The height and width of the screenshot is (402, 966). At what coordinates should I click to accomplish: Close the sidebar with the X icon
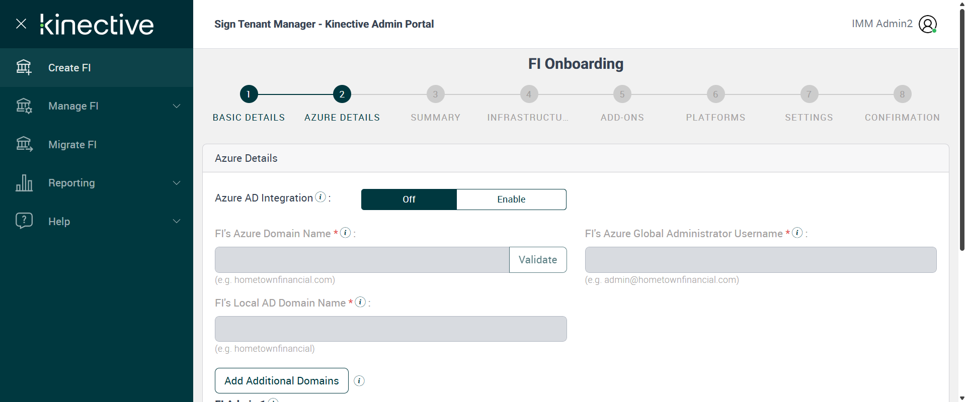(x=21, y=24)
